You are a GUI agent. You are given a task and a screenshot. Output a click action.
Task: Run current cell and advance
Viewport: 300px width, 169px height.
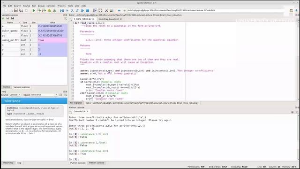[44, 10]
